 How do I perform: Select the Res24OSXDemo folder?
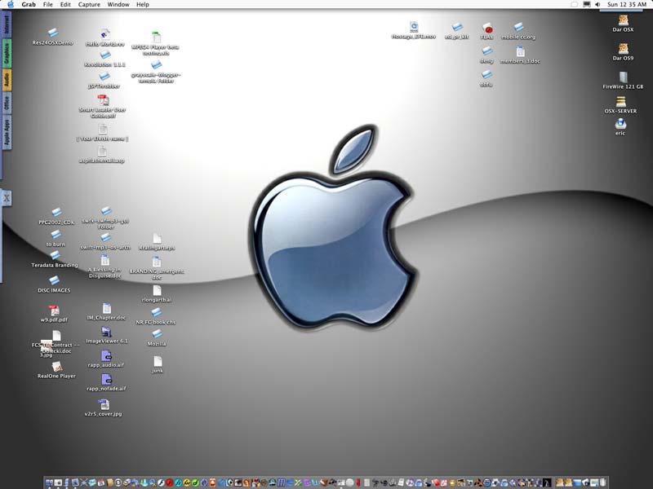coord(52,37)
